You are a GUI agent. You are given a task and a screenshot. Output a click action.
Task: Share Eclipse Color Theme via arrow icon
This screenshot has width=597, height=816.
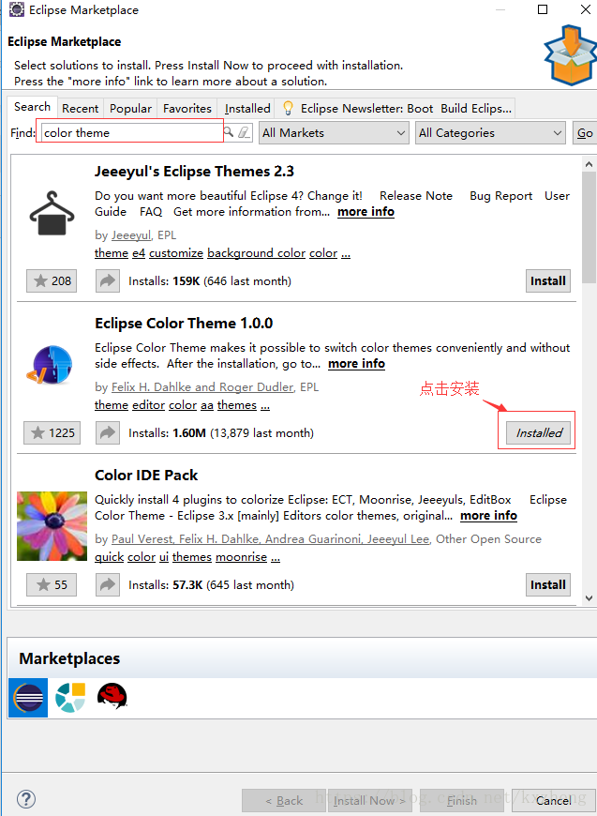(x=108, y=433)
